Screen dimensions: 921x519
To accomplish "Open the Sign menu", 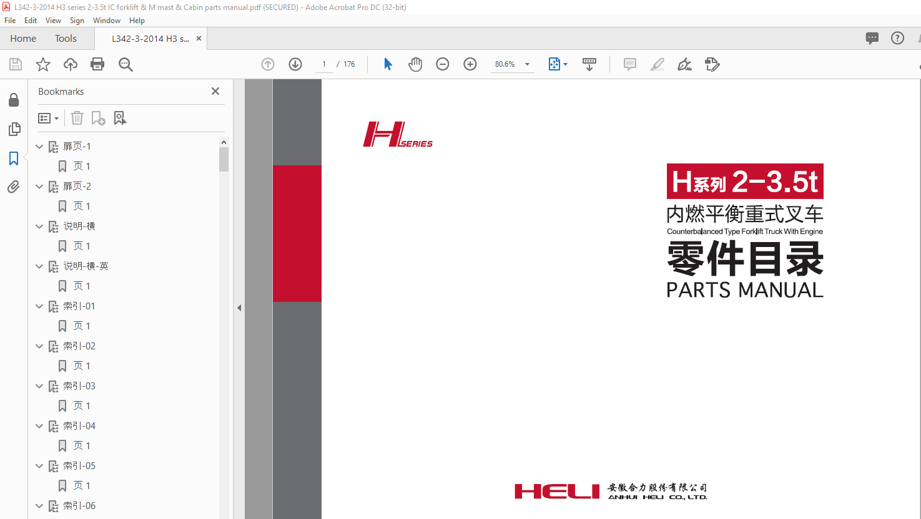I will pos(77,21).
